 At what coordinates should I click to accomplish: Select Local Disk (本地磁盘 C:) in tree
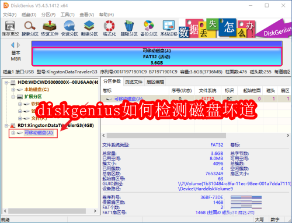tap(37, 90)
